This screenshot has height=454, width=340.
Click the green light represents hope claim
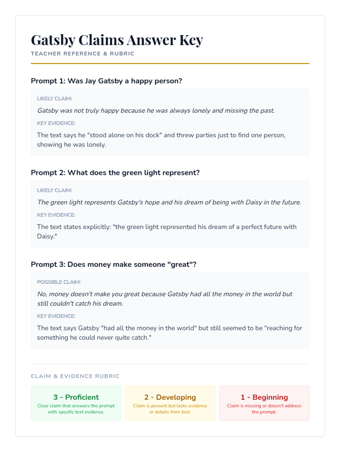click(169, 202)
